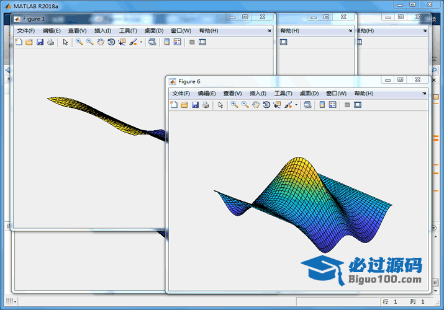444x310 pixels.
Task: Open 帮助(H) menu in Figure 1
Action: pos(209,31)
